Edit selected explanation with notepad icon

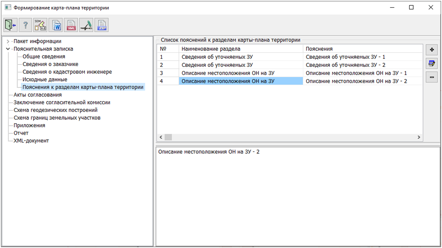432,64
